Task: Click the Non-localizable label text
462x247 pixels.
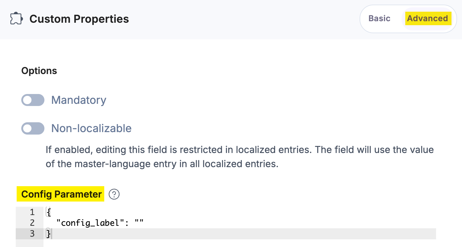Action: click(91, 128)
